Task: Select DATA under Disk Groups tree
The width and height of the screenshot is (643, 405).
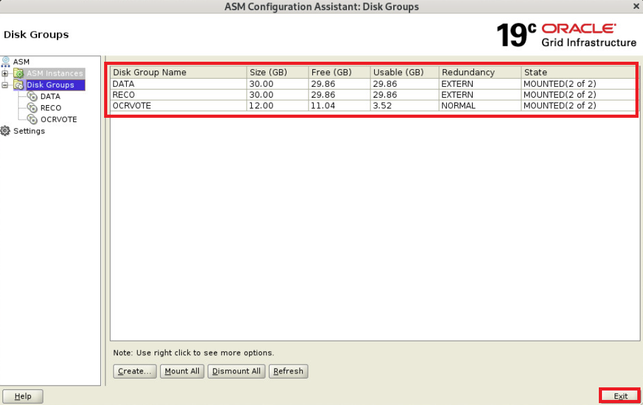Action: pos(50,96)
